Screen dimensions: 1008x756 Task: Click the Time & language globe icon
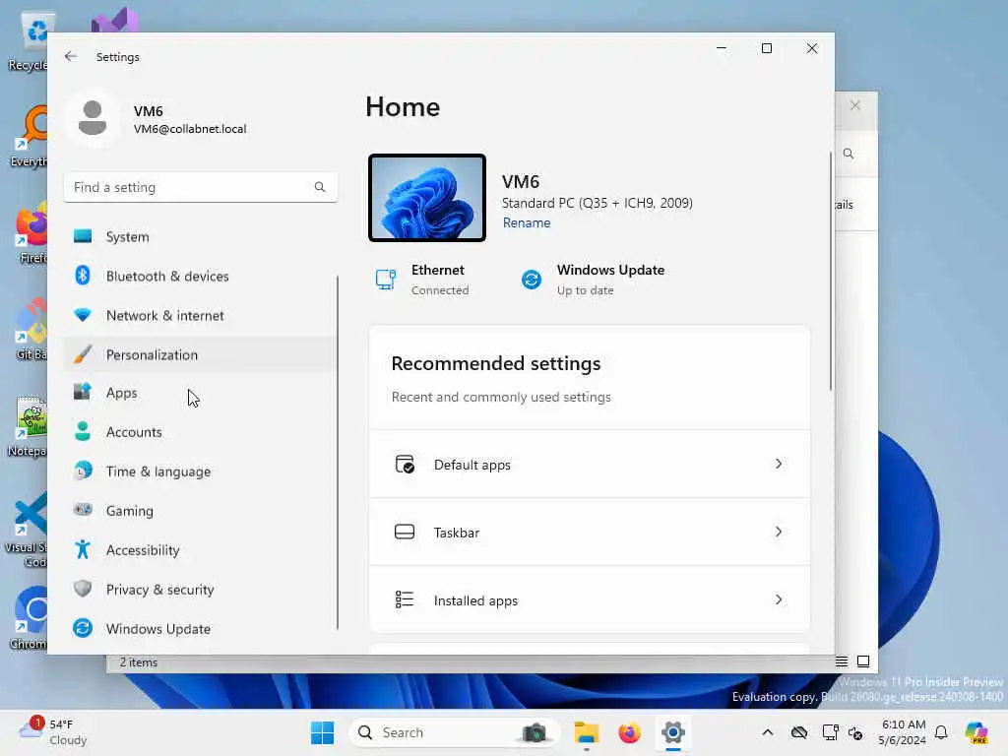pyautogui.click(x=83, y=471)
